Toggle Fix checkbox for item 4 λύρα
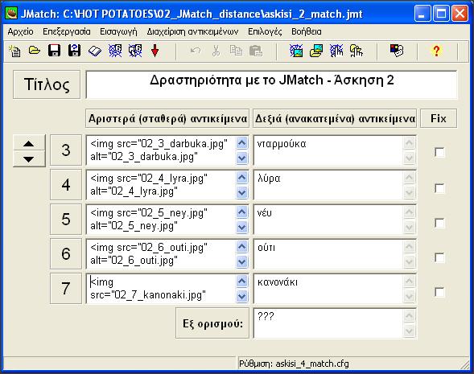Viewport: 474px width, 374px height. tap(439, 188)
